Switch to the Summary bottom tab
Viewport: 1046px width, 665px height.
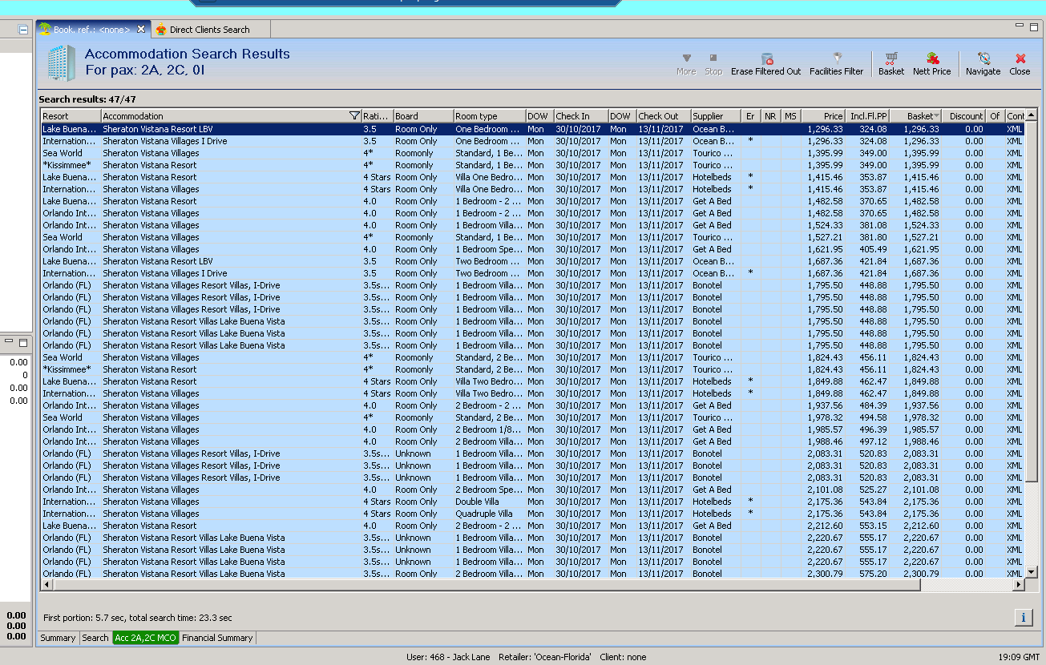tap(58, 638)
